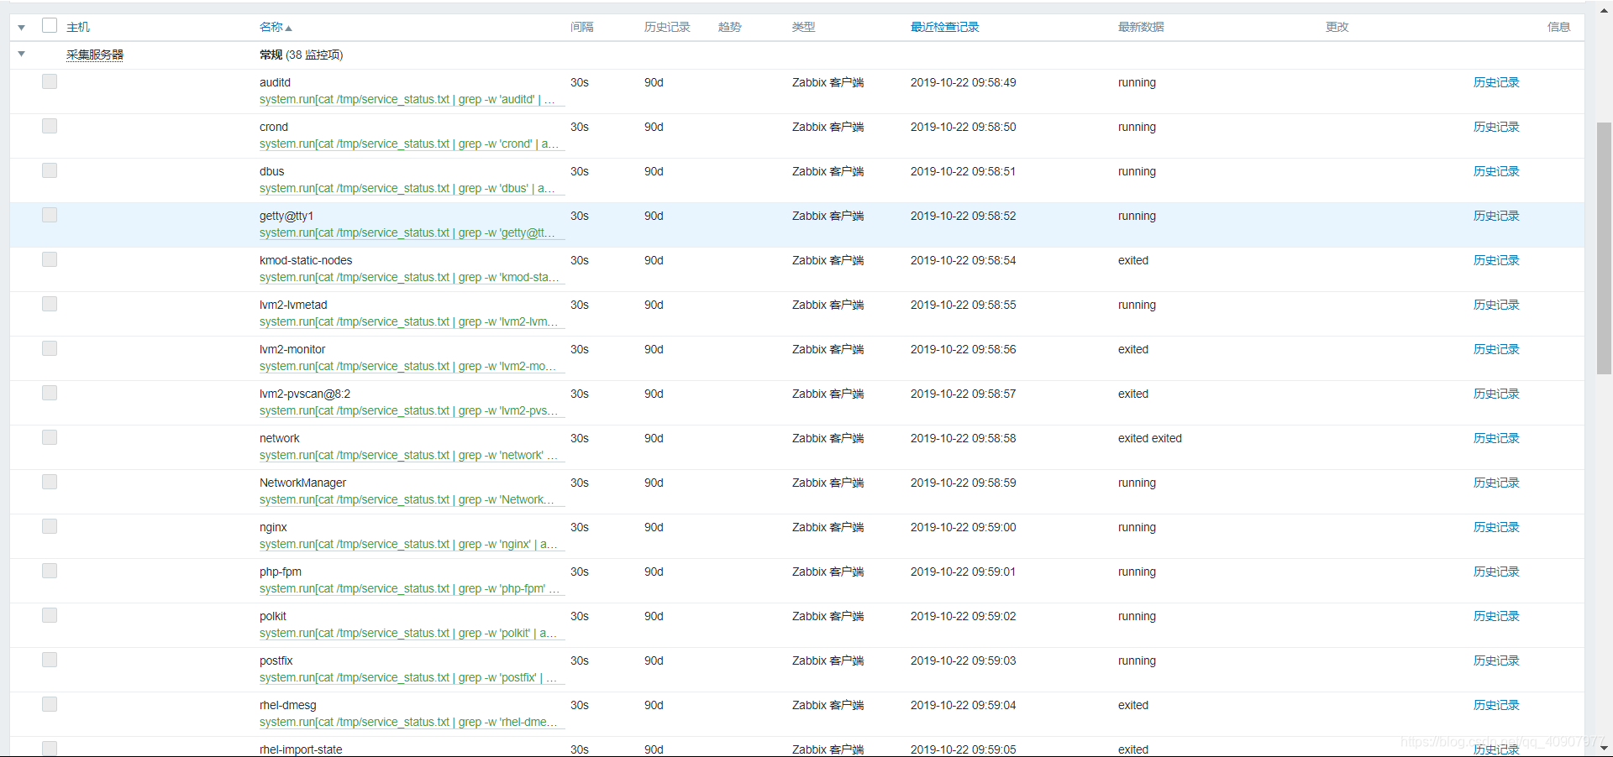Collapse the 采集服务器 group triangle
Viewport: 1613px width, 757px height.
point(22,55)
